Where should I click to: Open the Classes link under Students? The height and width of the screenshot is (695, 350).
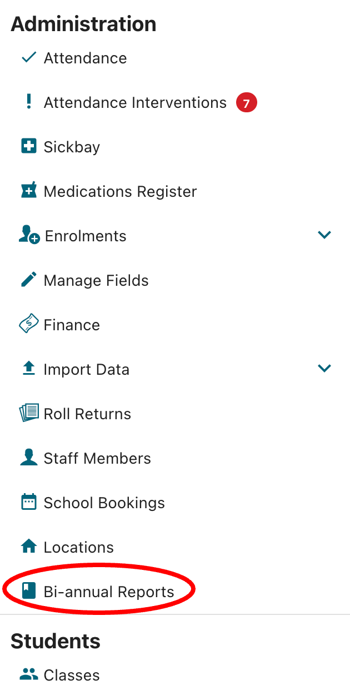coord(72,675)
